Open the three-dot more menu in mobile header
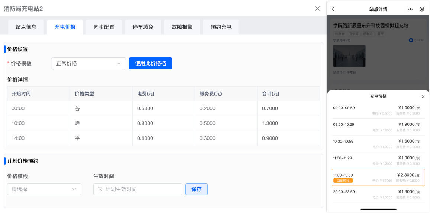The height and width of the screenshot is (213, 430). coord(410,9)
